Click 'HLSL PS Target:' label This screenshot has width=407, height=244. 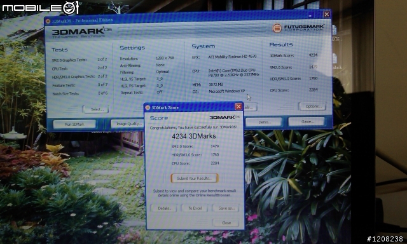tap(134, 86)
